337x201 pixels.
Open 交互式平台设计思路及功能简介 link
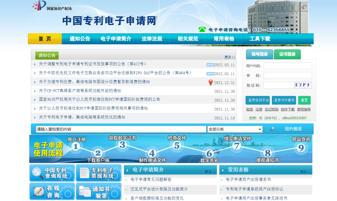159,189
